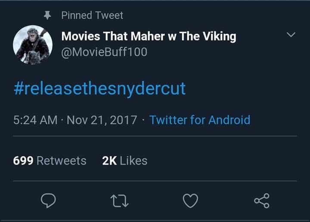
Task: Click the Nov 21, 2017 date
Action: coord(102,120)
